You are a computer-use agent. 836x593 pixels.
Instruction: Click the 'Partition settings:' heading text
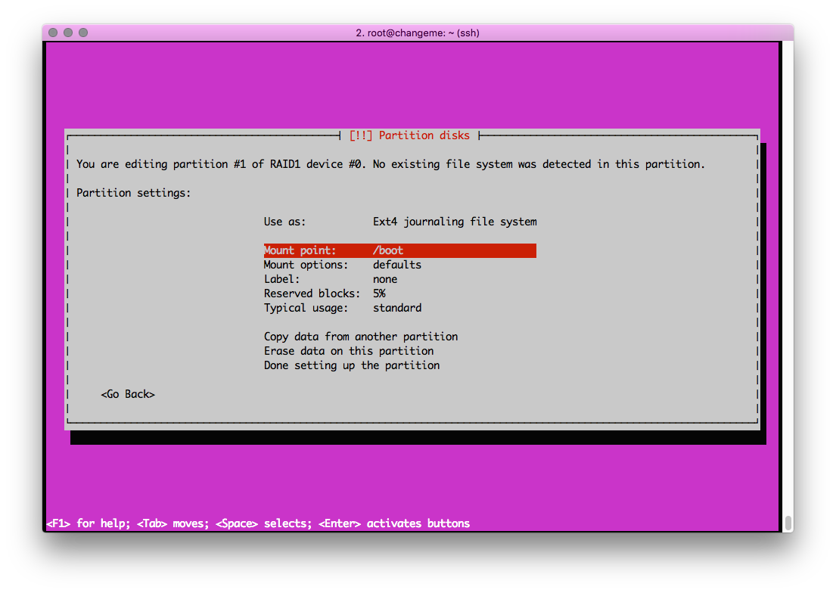pos(134,193)
